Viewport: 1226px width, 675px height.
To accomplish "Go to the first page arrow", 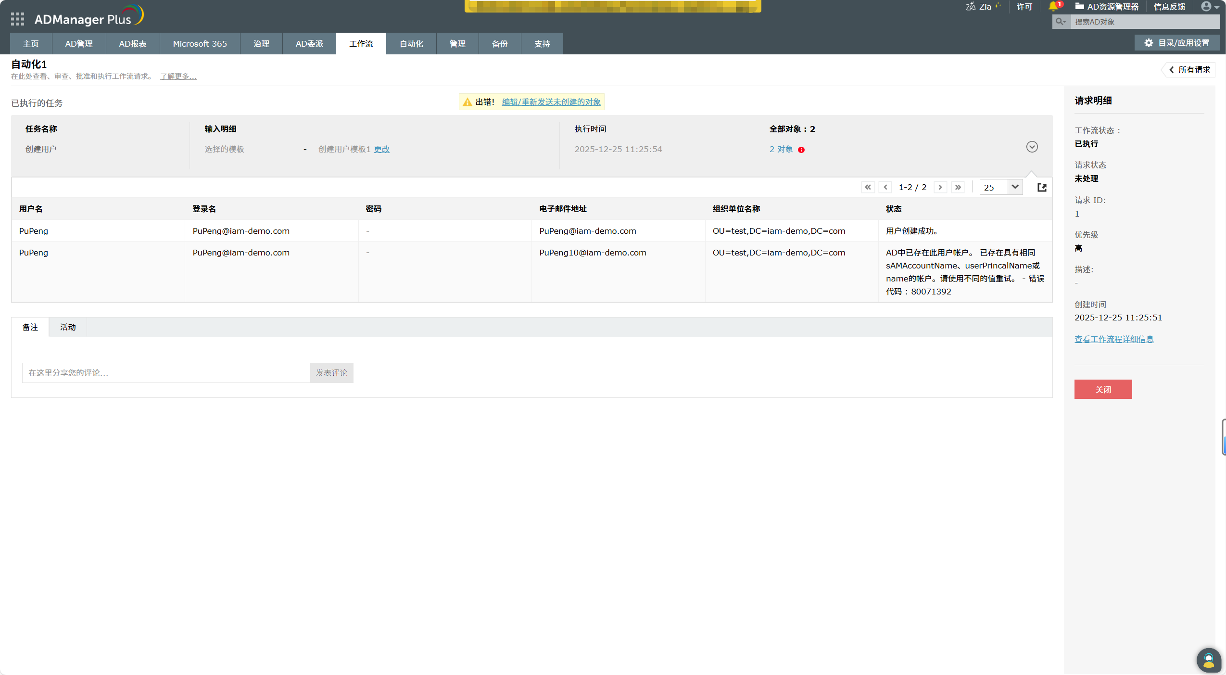I will 868,187.
